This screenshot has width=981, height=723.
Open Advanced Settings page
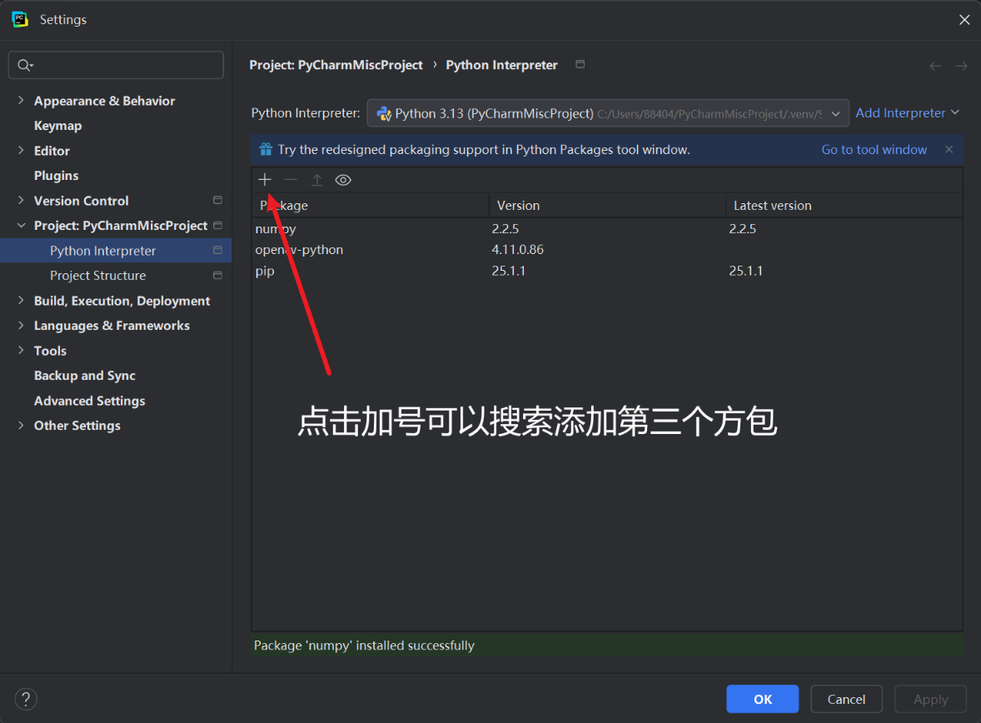89,401
